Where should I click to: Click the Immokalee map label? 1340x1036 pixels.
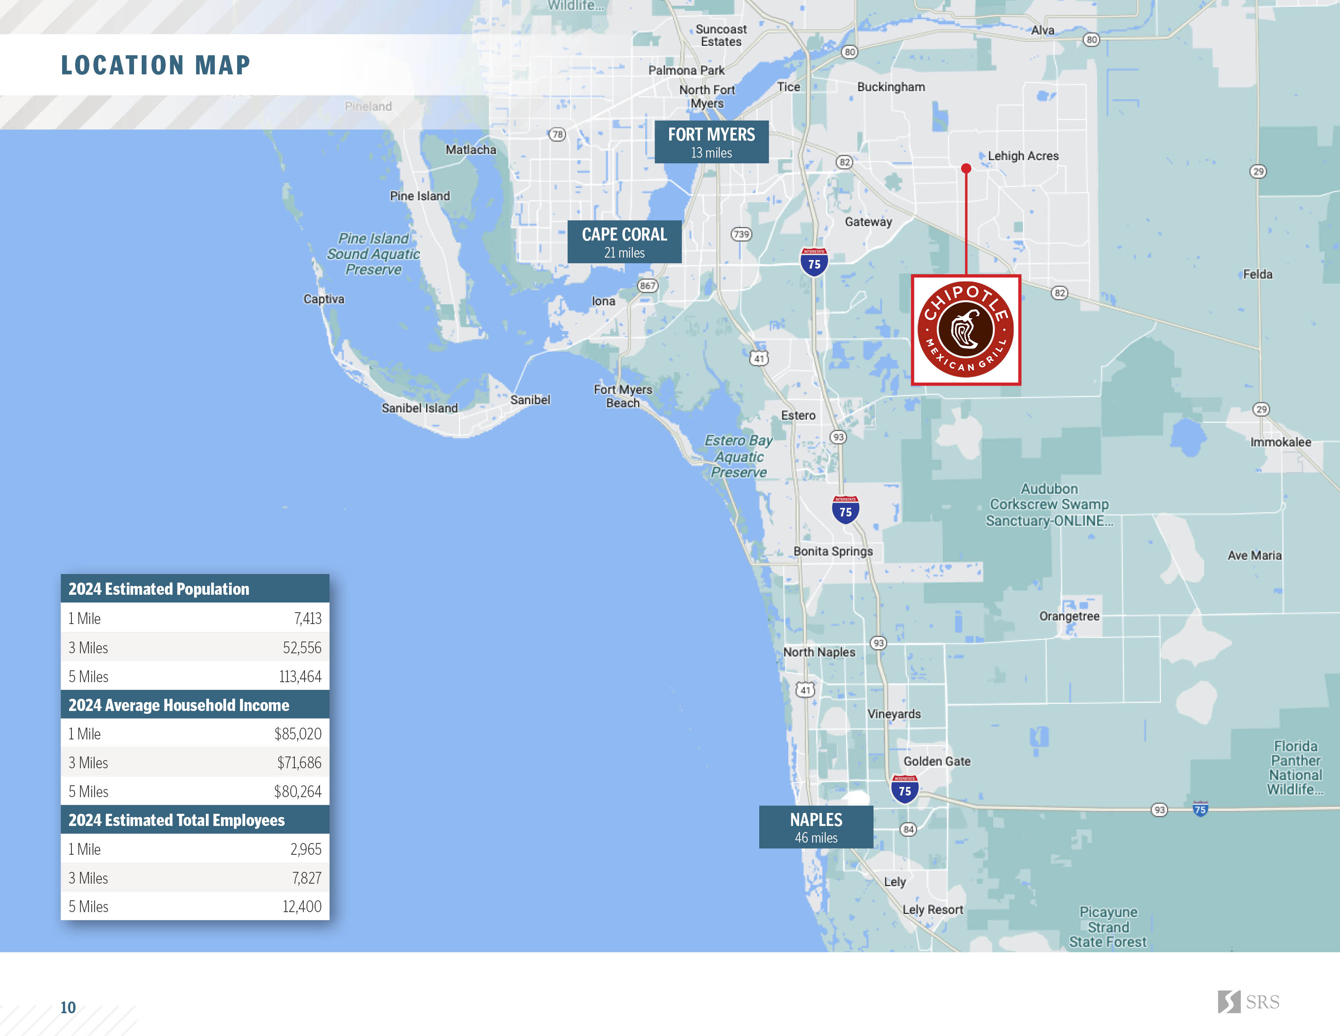click(1280, 442)
